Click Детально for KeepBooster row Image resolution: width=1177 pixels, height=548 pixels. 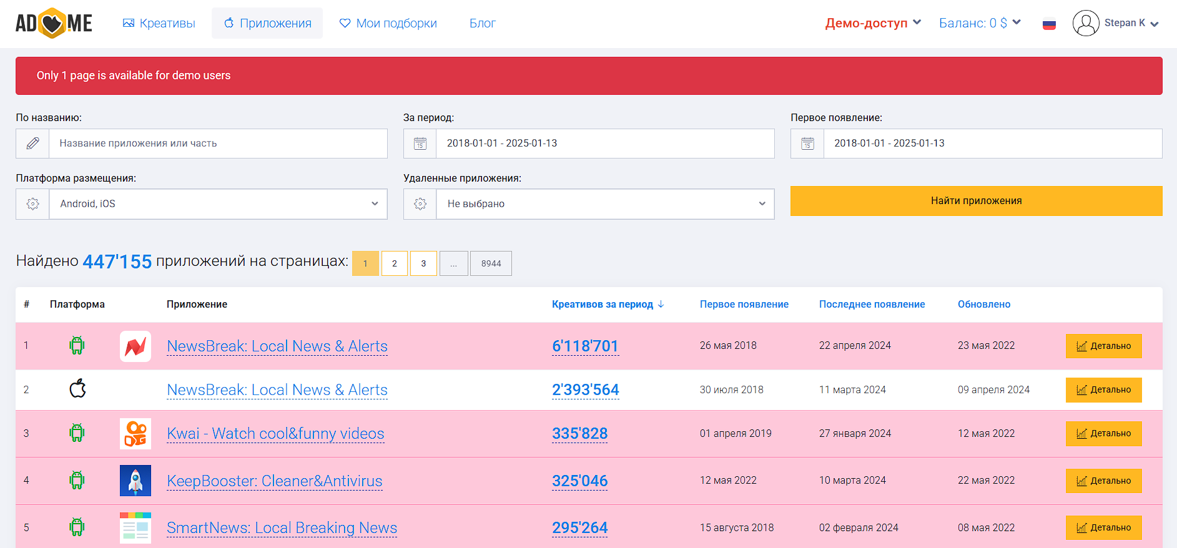tap(1103, 481)
